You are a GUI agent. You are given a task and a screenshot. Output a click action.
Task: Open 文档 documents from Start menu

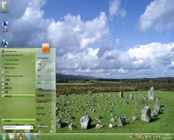click(39, 64)
